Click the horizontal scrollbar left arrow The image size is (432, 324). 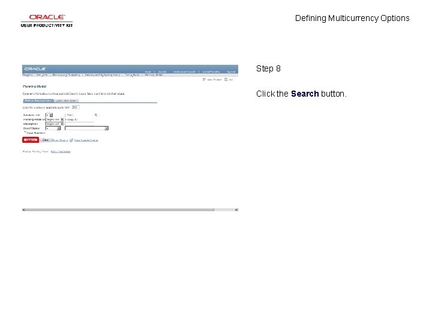click(x=23, y=209)
